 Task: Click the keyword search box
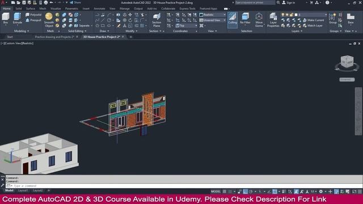pyautogui.click(x=255, y=2)
